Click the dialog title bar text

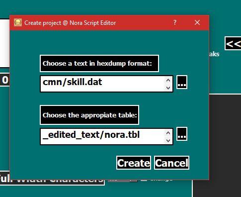pos(70,23)
